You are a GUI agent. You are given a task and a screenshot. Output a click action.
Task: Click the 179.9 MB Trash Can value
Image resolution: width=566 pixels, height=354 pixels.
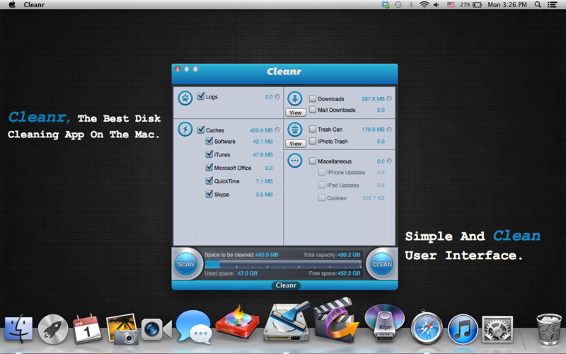(374, 130)
